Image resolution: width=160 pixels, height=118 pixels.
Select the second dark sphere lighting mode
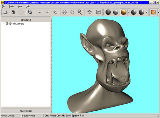click(141, 12)
